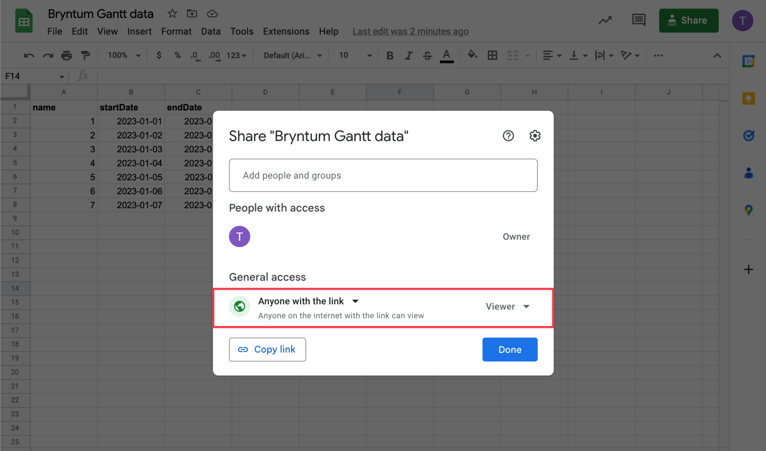
Task: Open the zoom 100% dropdown
Action: [x=124, y=55]
